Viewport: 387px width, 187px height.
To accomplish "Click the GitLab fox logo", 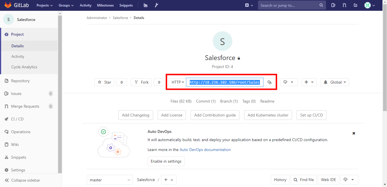I will tap(8, 5).
